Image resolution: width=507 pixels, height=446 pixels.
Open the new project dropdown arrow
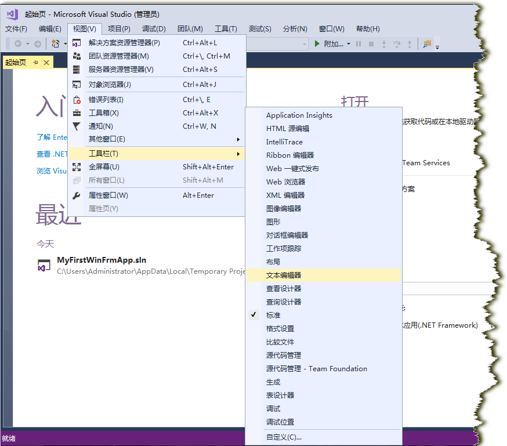[x=66, y=43]
